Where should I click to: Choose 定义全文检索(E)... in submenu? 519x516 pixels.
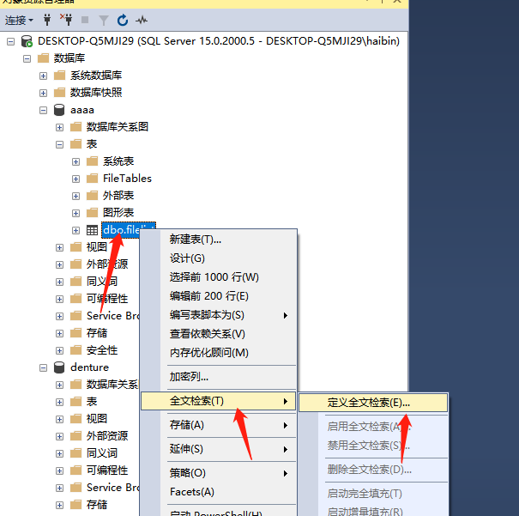pyautogui.click(x=373, y=403)
